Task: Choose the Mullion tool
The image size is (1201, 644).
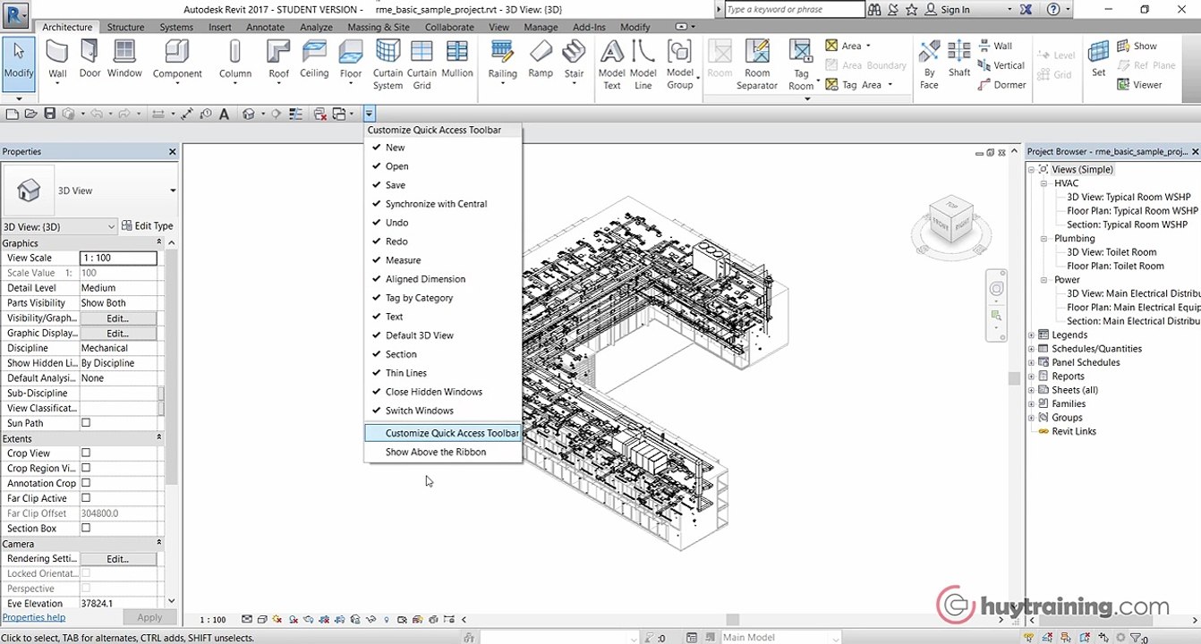Action: tap(456, 59)
